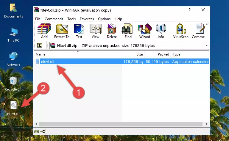Open the File menu
This screenshot has width=229, height=141.
click(x=38, y=19)
